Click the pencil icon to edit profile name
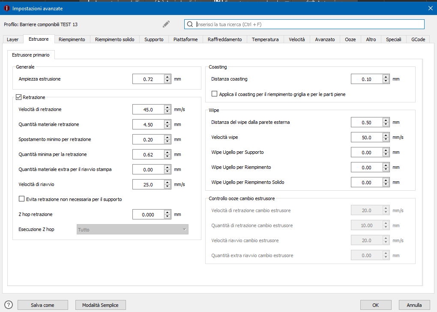This screenshot has width=437, height=312. click(x=166, y=24)
